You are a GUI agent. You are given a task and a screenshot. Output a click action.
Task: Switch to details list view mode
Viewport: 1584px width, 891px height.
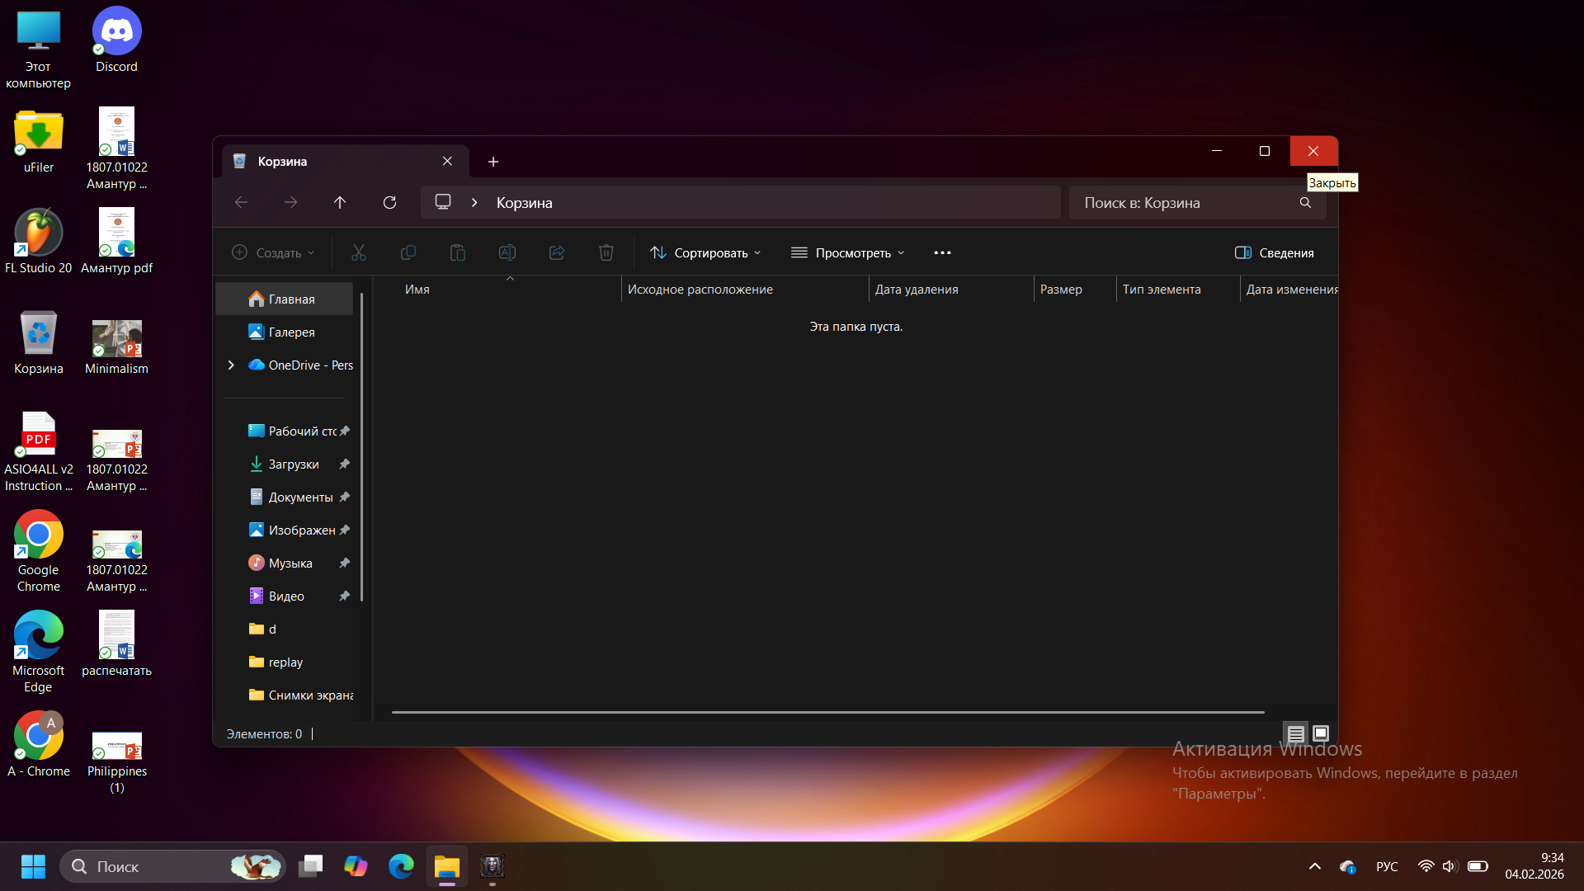(1296, 733)
